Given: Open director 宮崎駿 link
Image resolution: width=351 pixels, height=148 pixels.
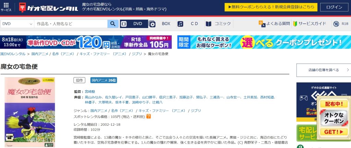Looking at the screenshot, I should coord(90,92).
